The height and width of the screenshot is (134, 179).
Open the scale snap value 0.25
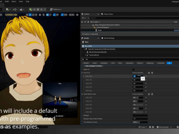pos(66,15)
